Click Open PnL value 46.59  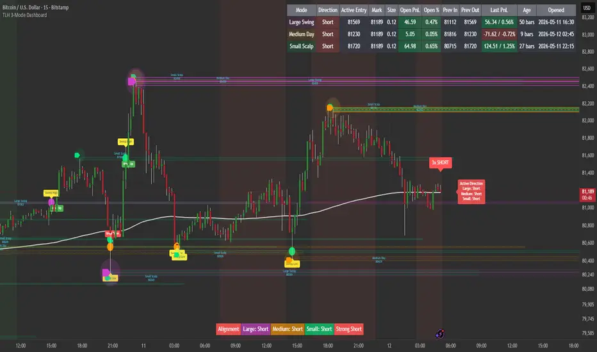point(410,22)
